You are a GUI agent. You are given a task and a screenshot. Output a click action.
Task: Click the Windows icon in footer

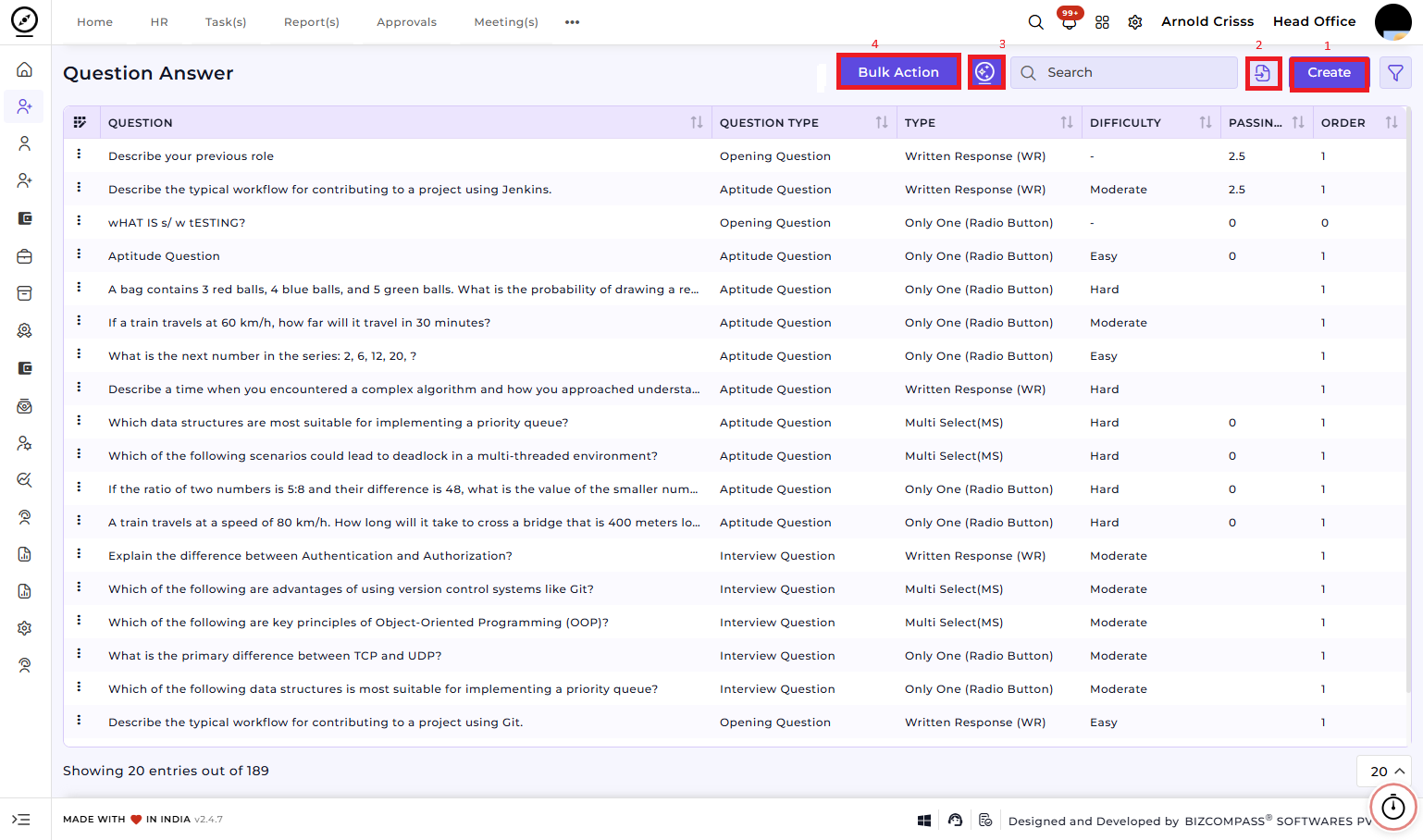(x=923, y=820)
